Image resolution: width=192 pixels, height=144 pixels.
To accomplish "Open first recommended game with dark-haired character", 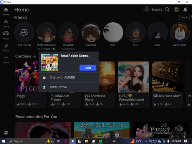I will [x=43, y=130].
